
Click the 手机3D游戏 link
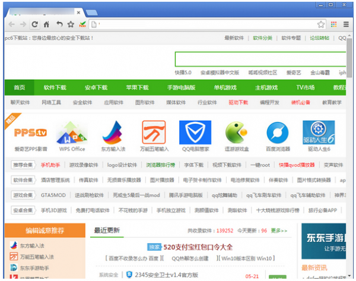click(54, 211)
